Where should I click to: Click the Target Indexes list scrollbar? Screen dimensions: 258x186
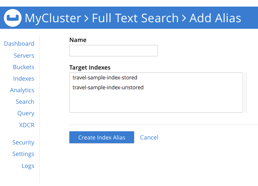pos(244,93)
